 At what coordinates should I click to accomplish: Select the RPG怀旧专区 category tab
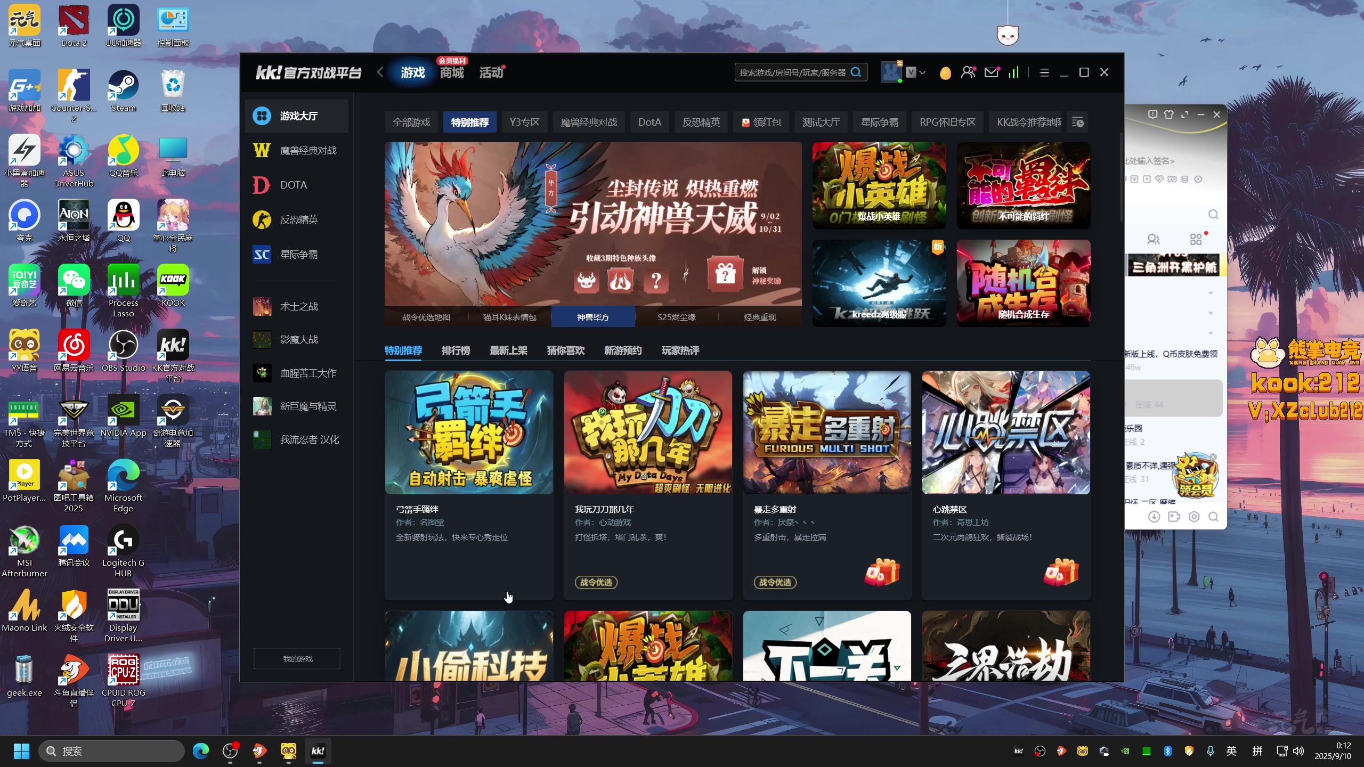pyautogui.click(x=947, y=122)
